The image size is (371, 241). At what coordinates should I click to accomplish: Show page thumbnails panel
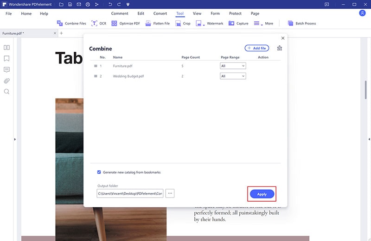pyautogui.click(x=6, y=48)
